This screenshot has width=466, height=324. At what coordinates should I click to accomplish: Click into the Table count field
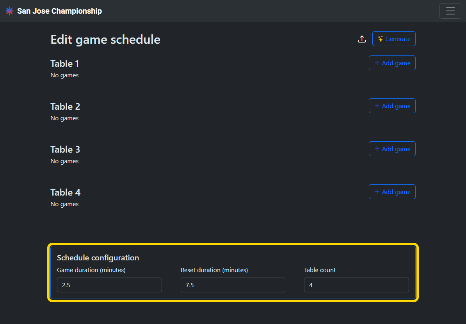pyautogui.click(x=356, y=285)
